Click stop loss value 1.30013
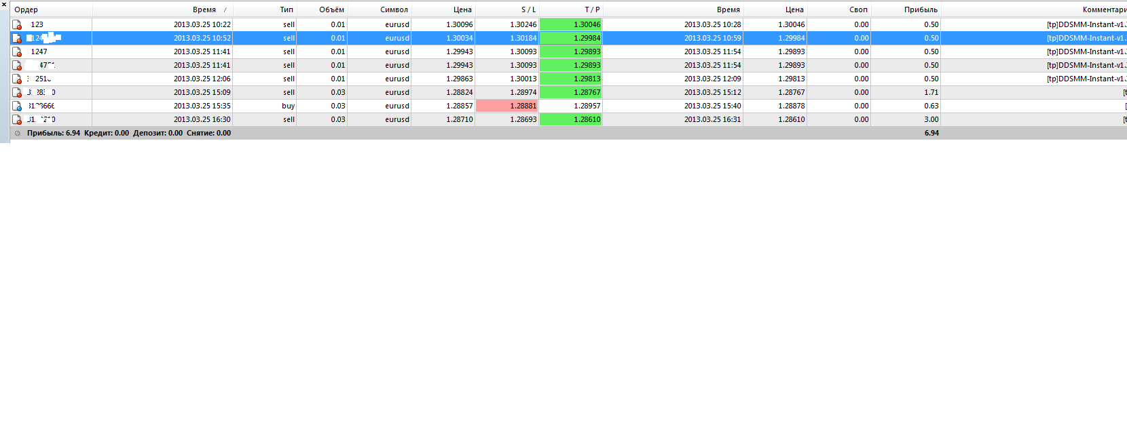This screenshot has width=1127, height=427. 523,79
